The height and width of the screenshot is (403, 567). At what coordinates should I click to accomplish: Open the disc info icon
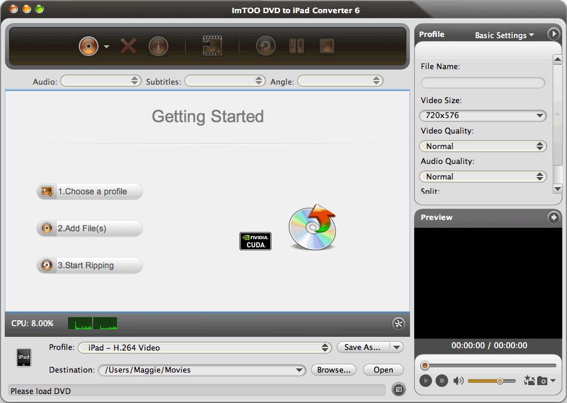(158, 46)
